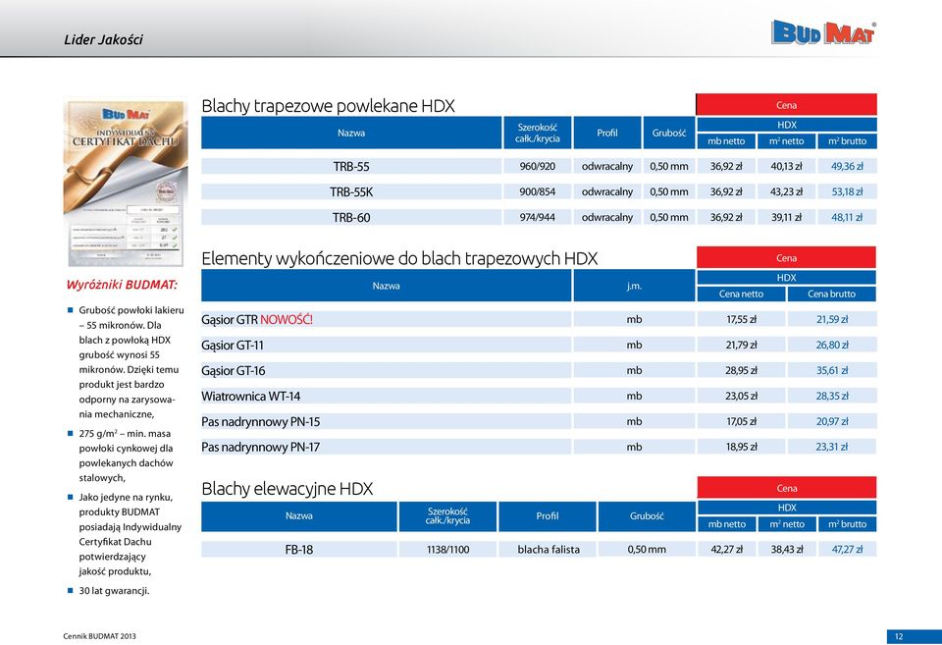Click red 'Cena' header above trapezowe table
The height and width of the screenshot is (645, 942).
pyautogui.click(x=786, y=105)
